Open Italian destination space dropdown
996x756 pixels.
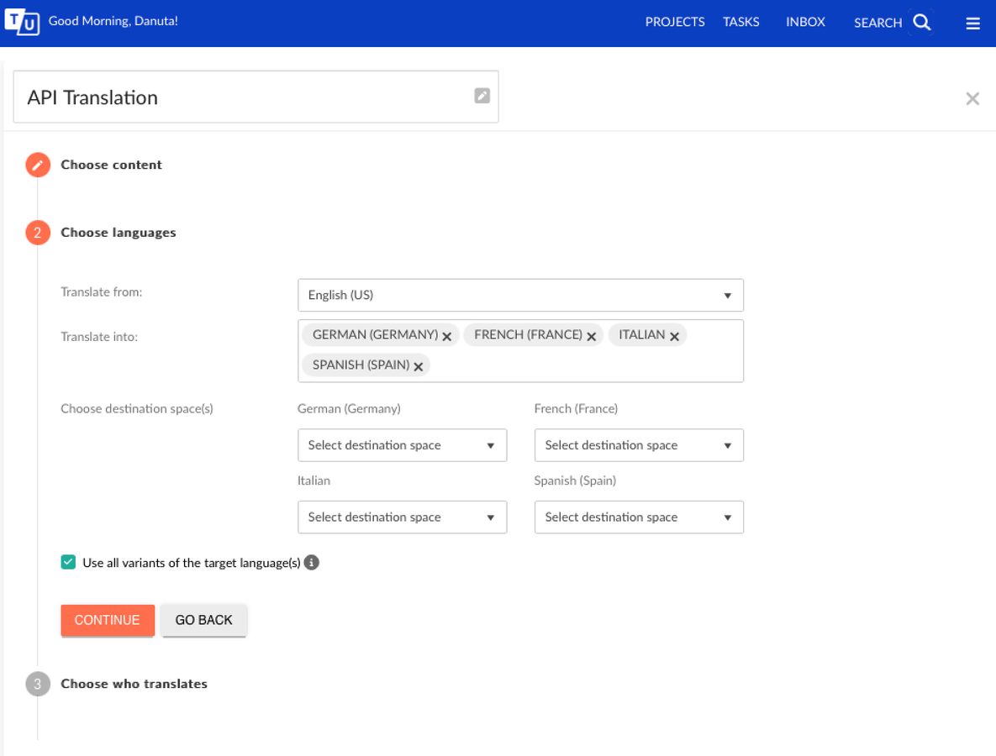[402, 517]
